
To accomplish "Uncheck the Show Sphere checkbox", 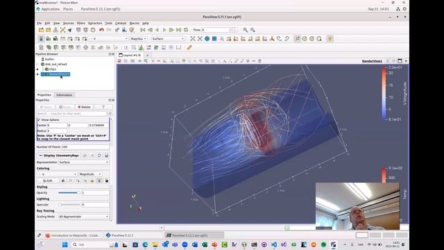I will (39, 120).
